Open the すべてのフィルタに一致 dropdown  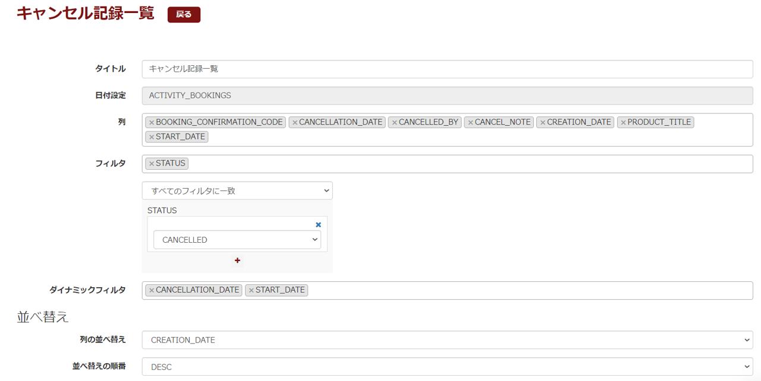point(237,190)
